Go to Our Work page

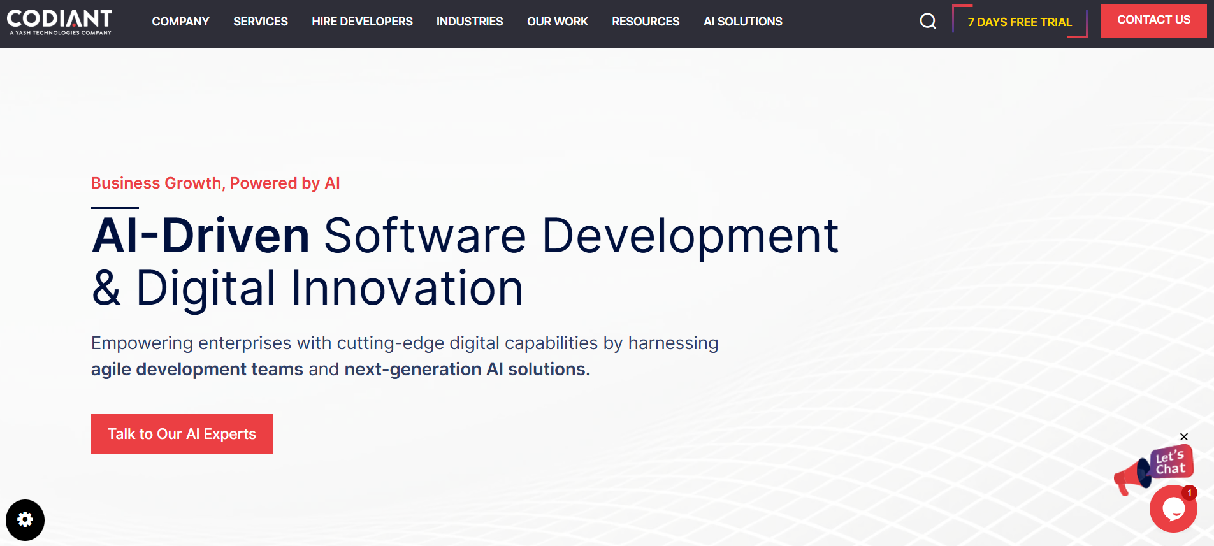pyautogui.click(x=558, y=22)
